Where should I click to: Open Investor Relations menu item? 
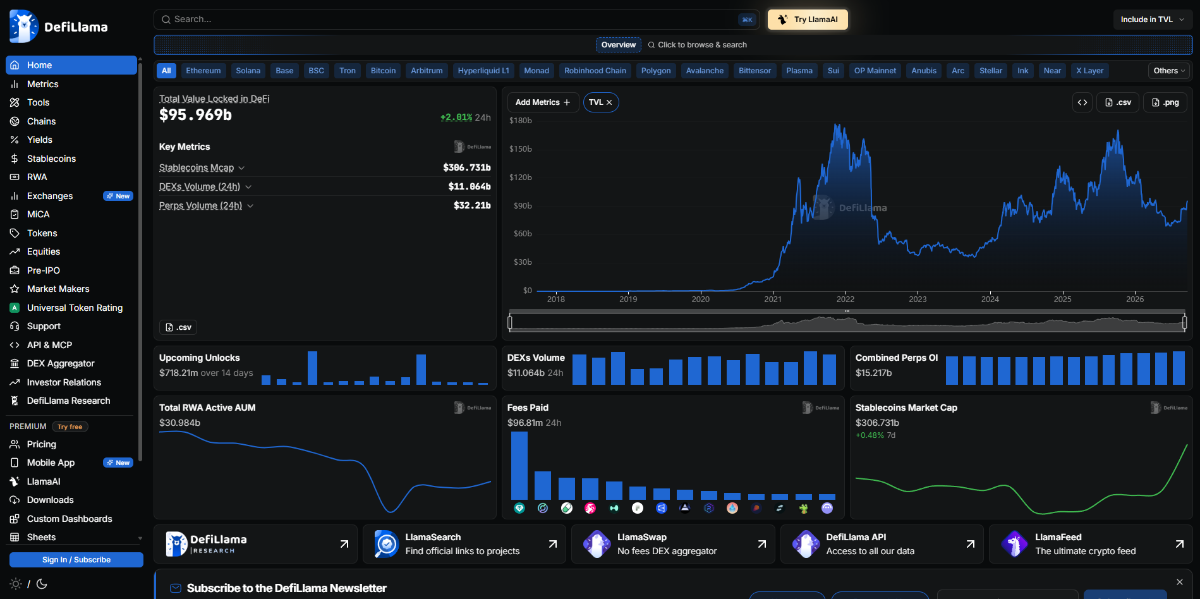tap(71, 382)
